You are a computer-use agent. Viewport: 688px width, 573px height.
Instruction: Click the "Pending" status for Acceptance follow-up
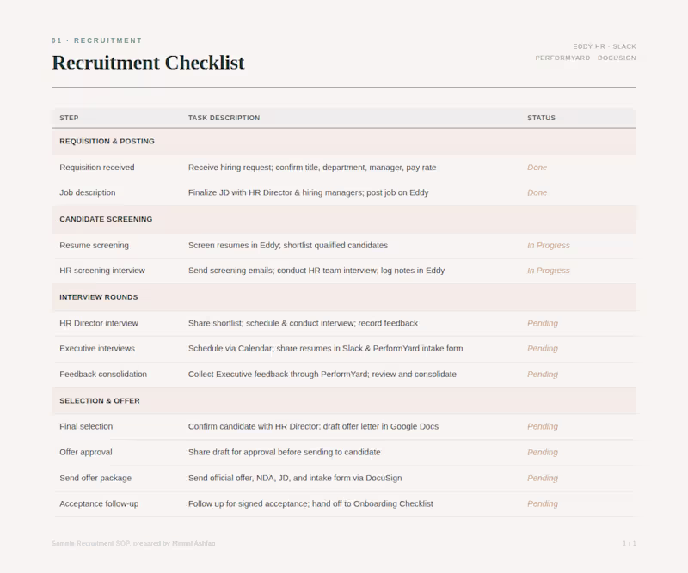tap(543, 503)
